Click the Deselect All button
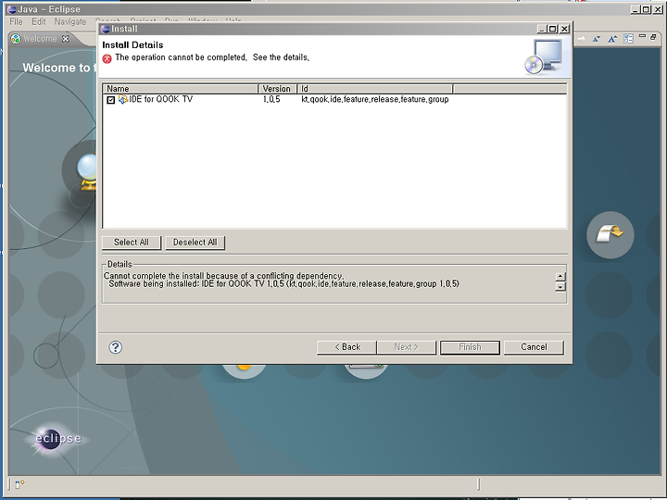 pos(195,243)
